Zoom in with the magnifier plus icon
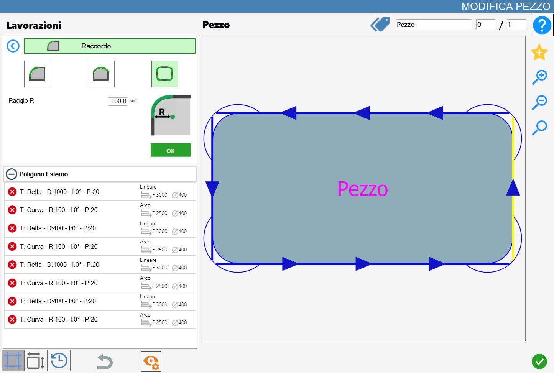The image size is (554, 373). [539, 77]
